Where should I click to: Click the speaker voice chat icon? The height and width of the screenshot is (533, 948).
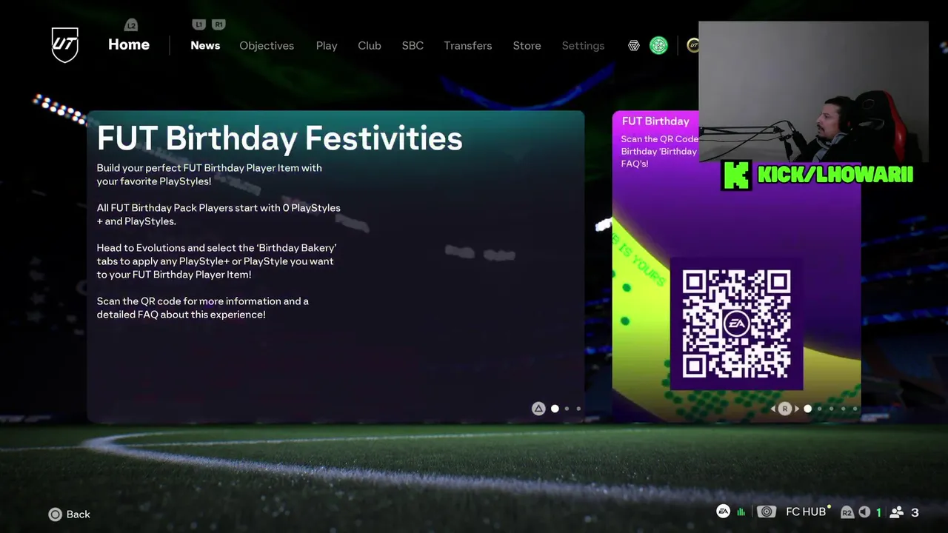click(x=864, y=512)
